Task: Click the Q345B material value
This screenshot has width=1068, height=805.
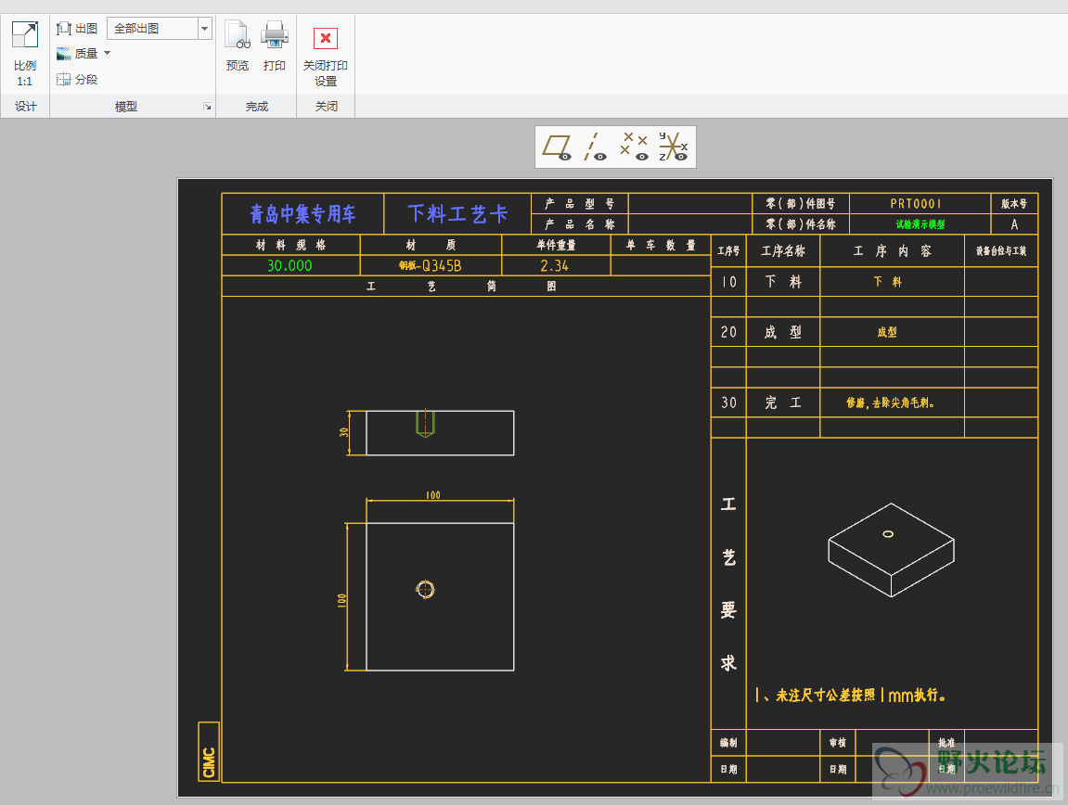Action: (x=431, y=265)
